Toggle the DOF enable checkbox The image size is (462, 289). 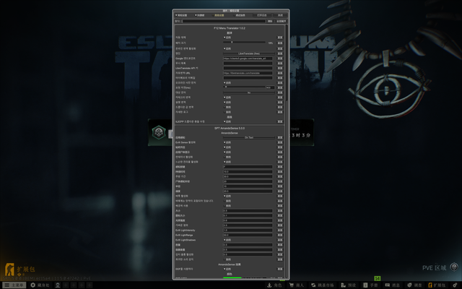coord(225,269)
